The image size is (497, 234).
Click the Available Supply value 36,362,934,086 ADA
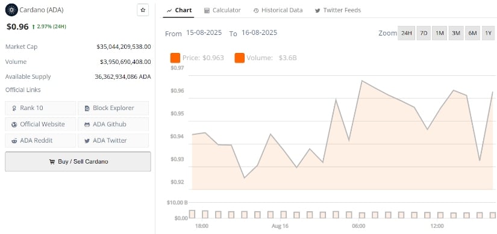point(123,76)
